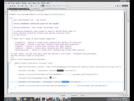
Task: Expand the Run configurations dropdown arrow
Action: click(24, 6)
